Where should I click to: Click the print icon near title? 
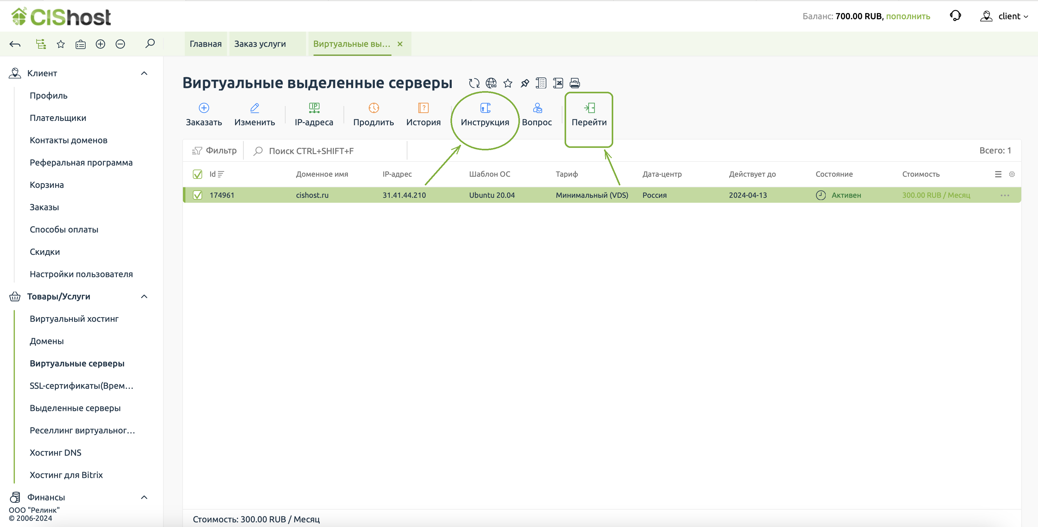click(x=574, y=83)
